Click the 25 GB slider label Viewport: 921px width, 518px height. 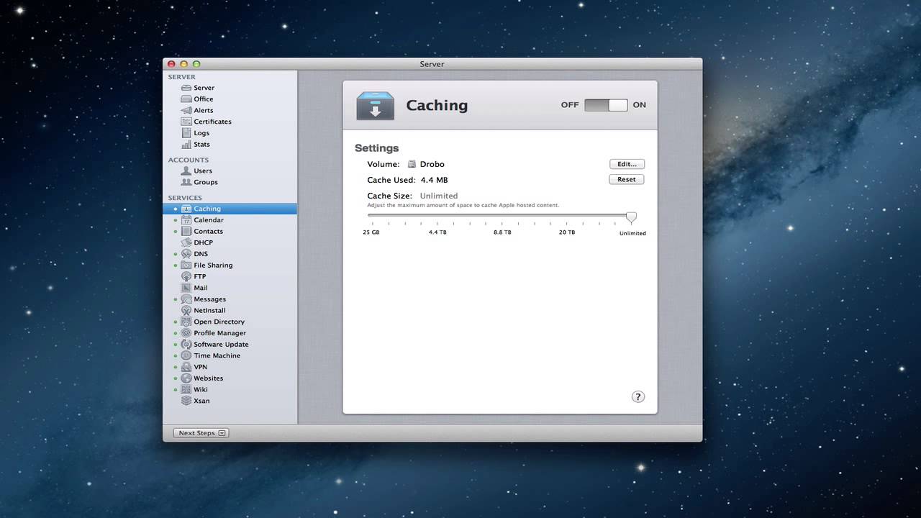pyautogui.click(x=371, y=232)
